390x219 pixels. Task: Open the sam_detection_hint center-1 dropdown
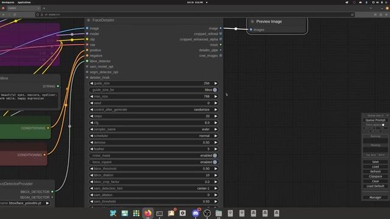click(154, 189)
